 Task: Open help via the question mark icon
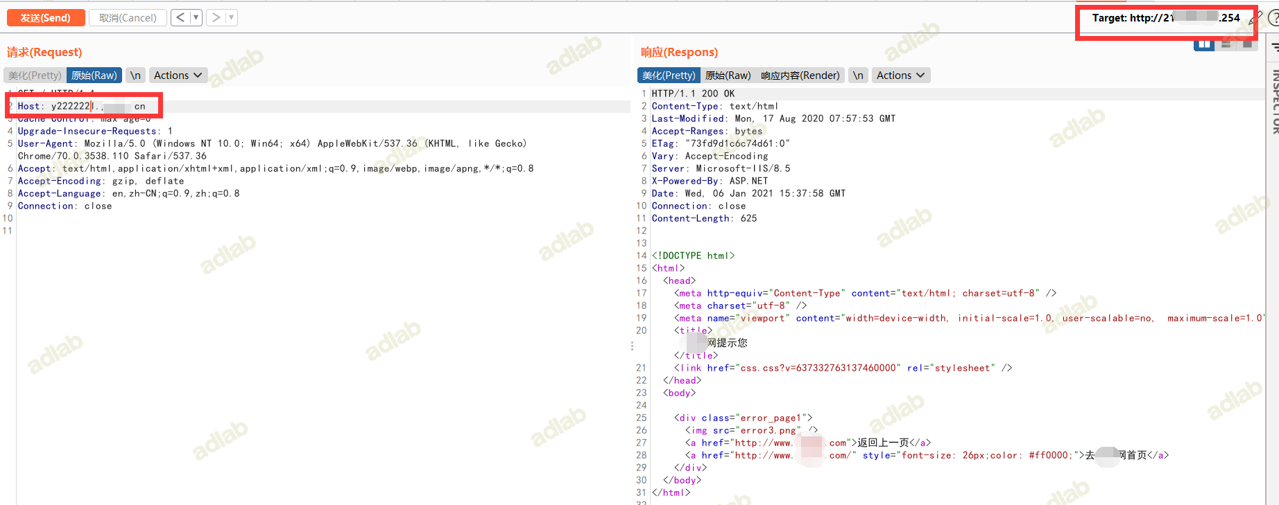[1273, 19]
